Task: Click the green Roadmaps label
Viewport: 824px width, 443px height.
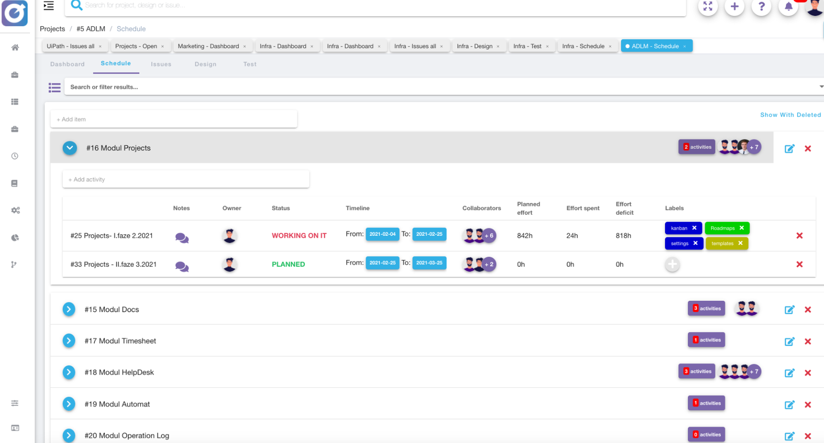Action: point(722,228)
